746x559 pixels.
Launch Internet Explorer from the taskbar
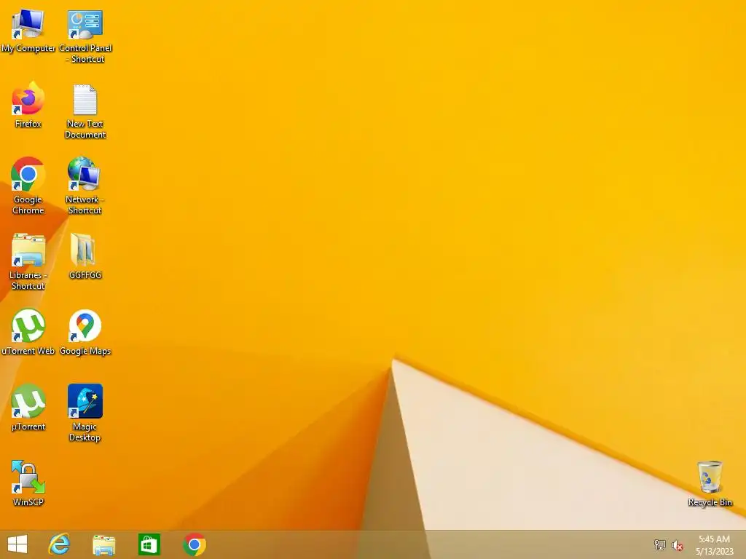60,544
